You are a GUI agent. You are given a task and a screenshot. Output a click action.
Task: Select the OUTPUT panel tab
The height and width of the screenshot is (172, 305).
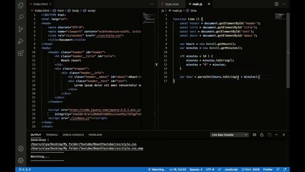pyautogui.click(x=36, y=135)
